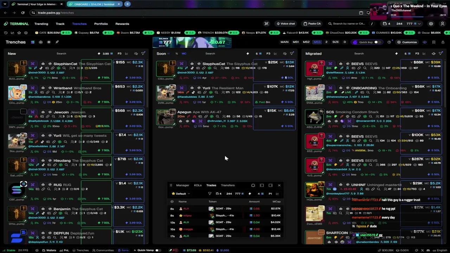
Task: Open the Apegun token thumbnail
Action: (x=166, y=117)
